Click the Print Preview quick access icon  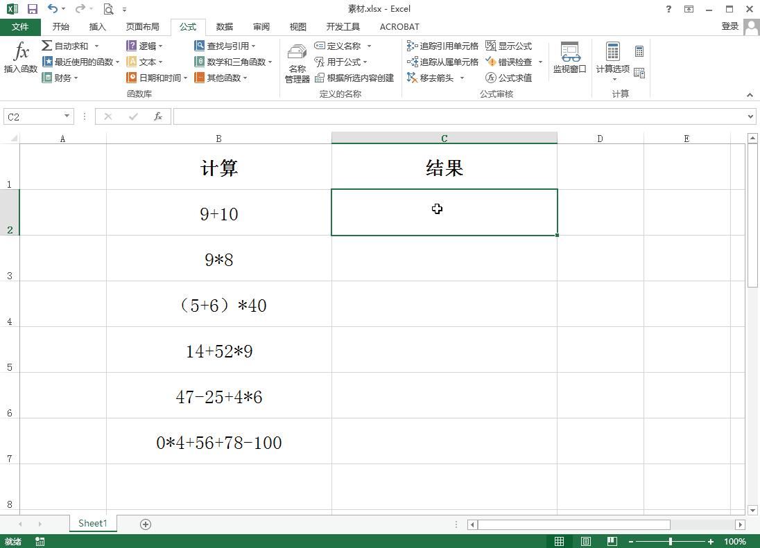109,9
